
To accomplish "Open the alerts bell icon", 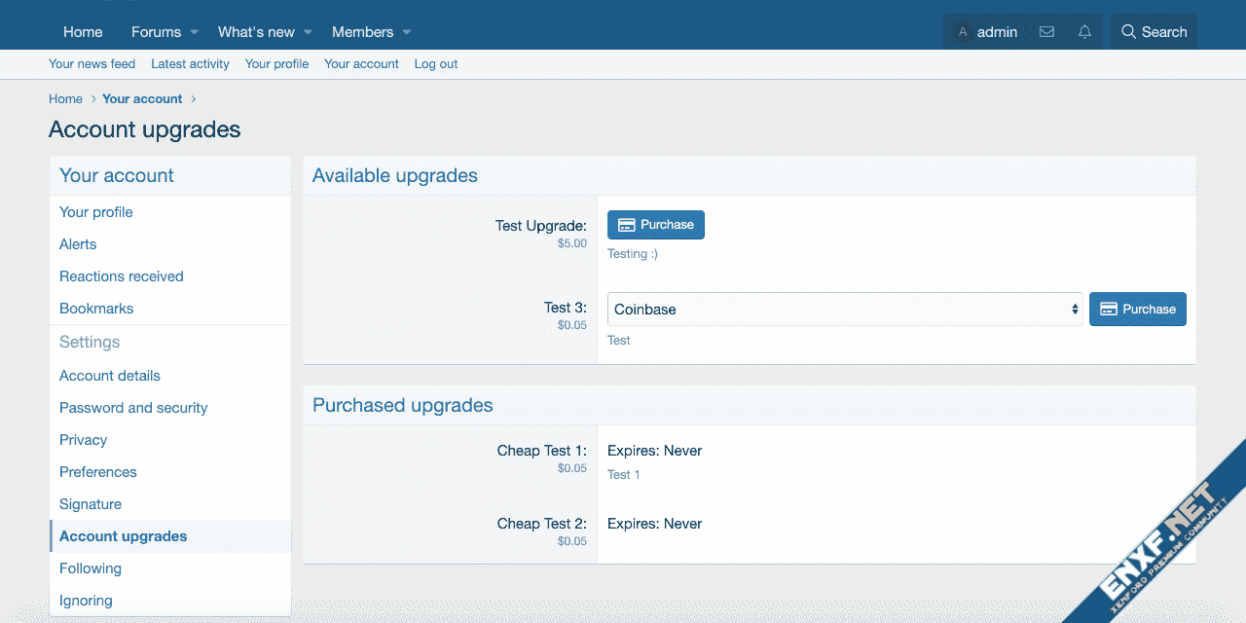I will 1084,32.
